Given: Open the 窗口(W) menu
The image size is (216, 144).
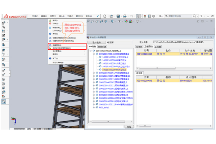Looking at the screenshot, I should [x=79, y=16].
